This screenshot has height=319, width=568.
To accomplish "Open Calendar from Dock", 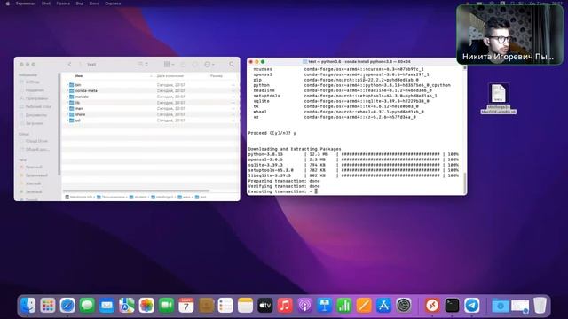I will tap(185, 306).
